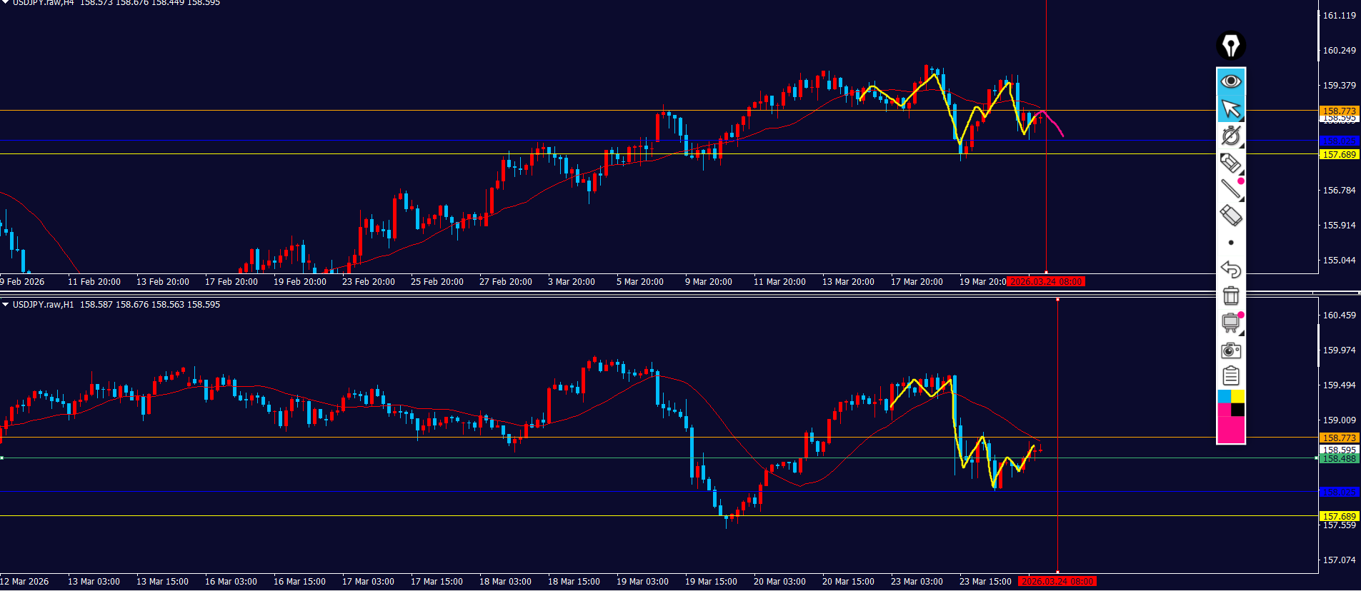The width and height of the screenshot is (1361, 591).
Task: Select the pencil drawing tool
Action: [1230, 163]
